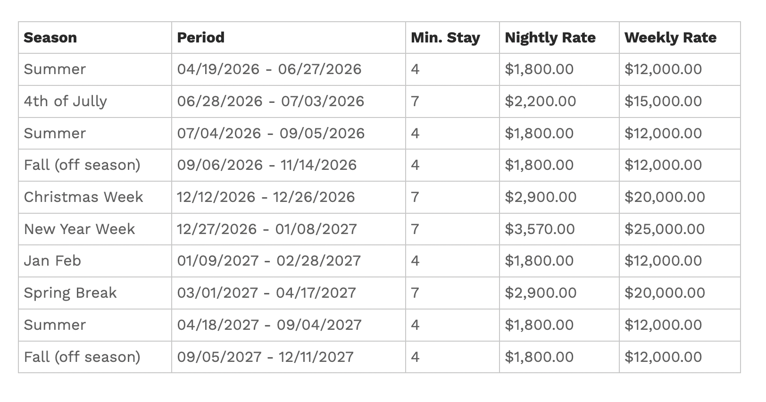Select the Jan Feb season cell
Screen dimensions: 766x402
point(95,261)
